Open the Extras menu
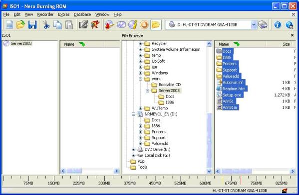The image size is (299, 195). (64, 14)
